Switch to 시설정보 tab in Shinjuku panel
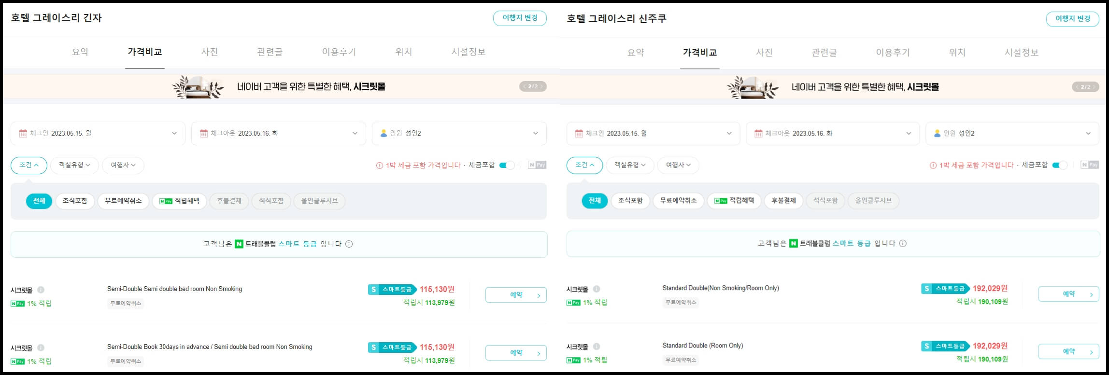This screenshot has height=375, width=1109. 1022,53
